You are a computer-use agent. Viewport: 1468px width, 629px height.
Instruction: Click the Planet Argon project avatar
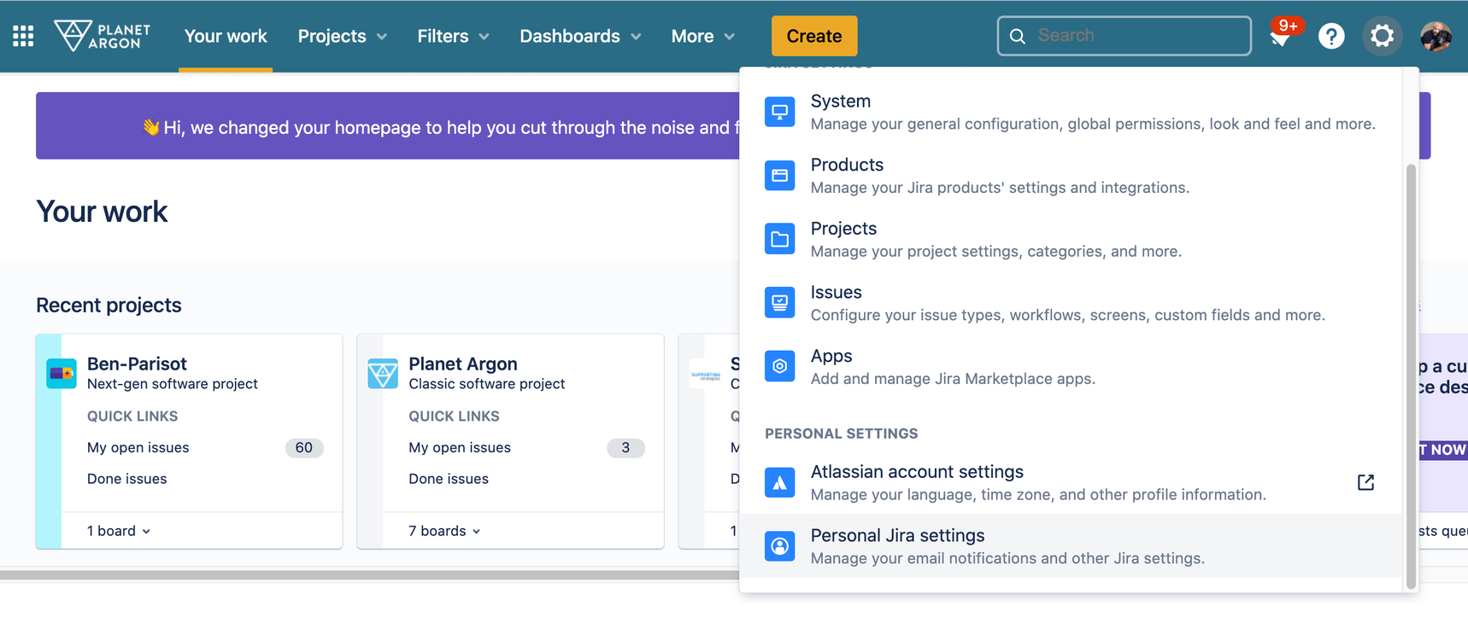pos(383,373)
